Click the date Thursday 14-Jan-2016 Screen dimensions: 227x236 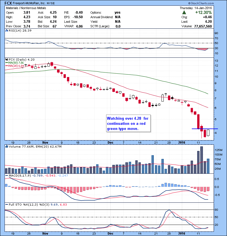coord(196,8)
